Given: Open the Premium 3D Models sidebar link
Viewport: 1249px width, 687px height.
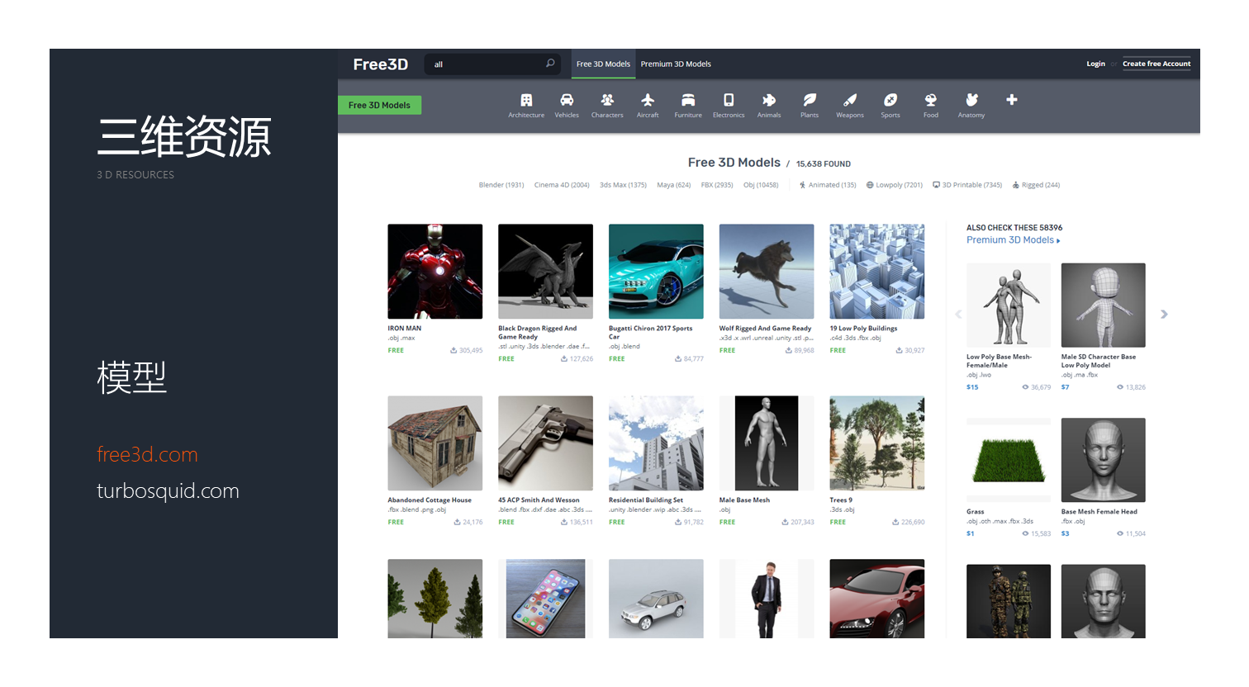Looking at the screenshot, I should (x=1013, y=240).
